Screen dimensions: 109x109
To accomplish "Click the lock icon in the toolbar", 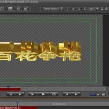I will click(x=102, y=9).
